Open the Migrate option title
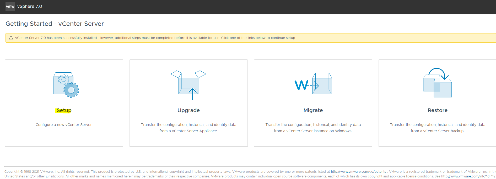The width and height of the screenshot is (496, 179). click(x=313, y=110)
